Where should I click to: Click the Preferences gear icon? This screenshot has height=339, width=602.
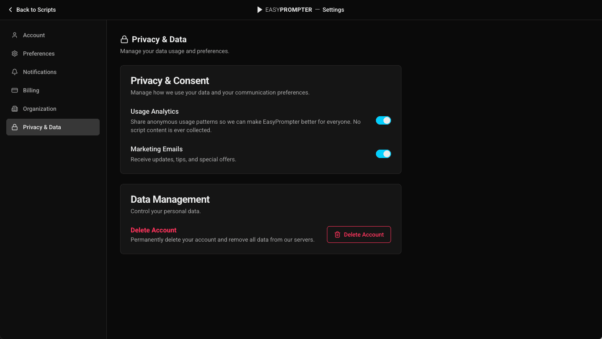(x=15, y=54)
